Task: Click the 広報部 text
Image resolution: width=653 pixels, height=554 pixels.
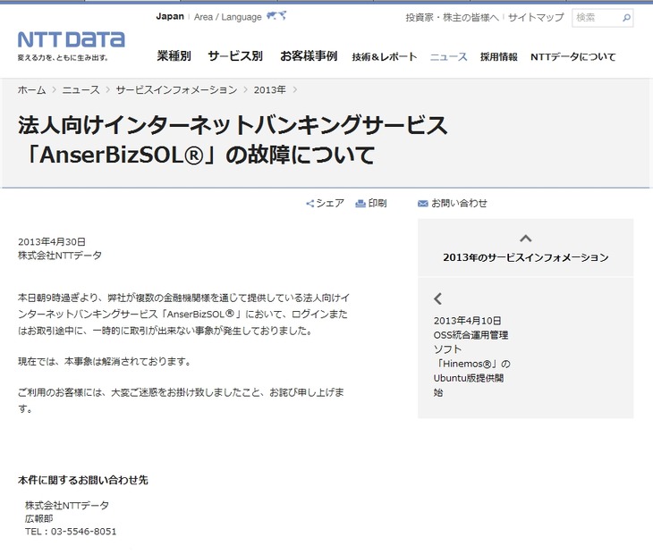Action: (x=38, y=518)
